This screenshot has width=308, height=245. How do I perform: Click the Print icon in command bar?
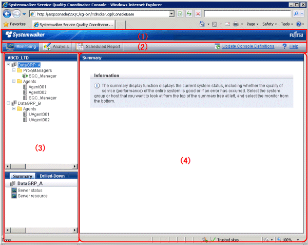tap(236, 24)
